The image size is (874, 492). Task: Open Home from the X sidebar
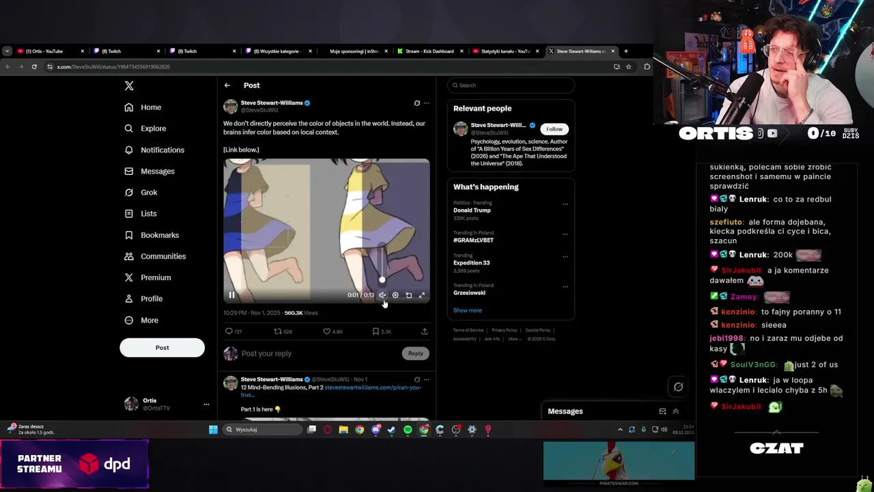(x=143, y=107)
